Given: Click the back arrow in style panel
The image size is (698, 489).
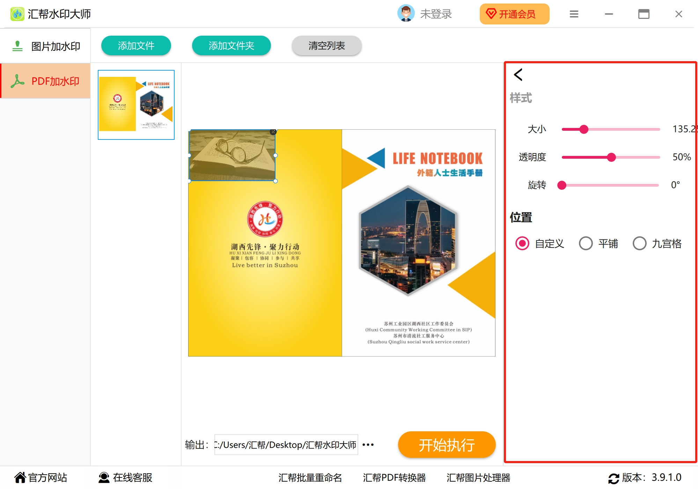Looking at the screenshot, I should click(518, 75).
